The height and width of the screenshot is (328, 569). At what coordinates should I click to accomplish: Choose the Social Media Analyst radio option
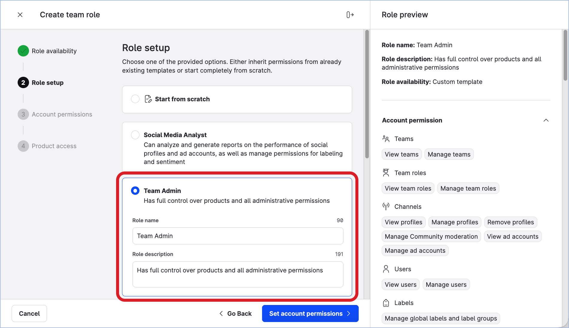135,135
